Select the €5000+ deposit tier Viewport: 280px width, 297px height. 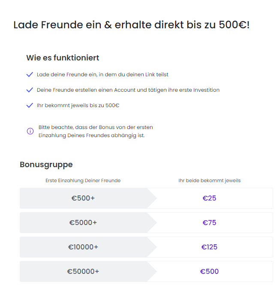(x=83, y=222)
